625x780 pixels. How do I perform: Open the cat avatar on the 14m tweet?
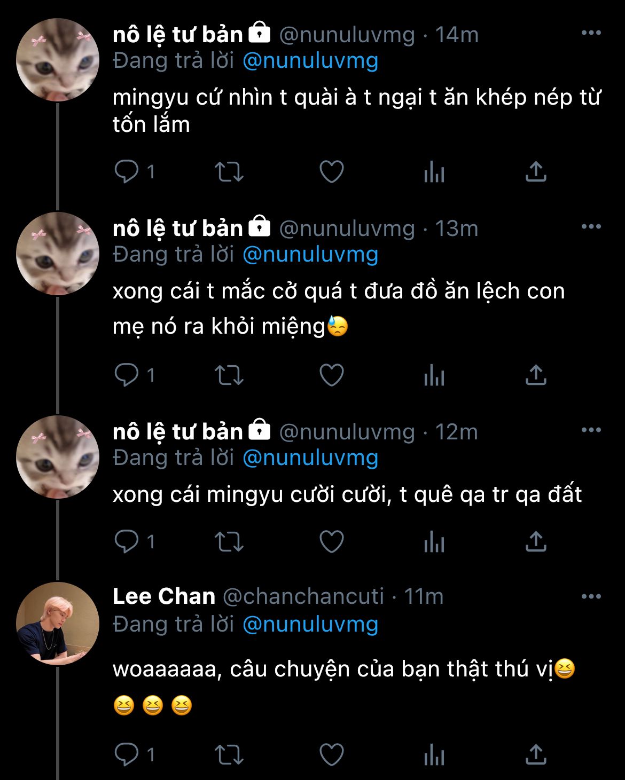pyautogui.click(x=58, y=60)
